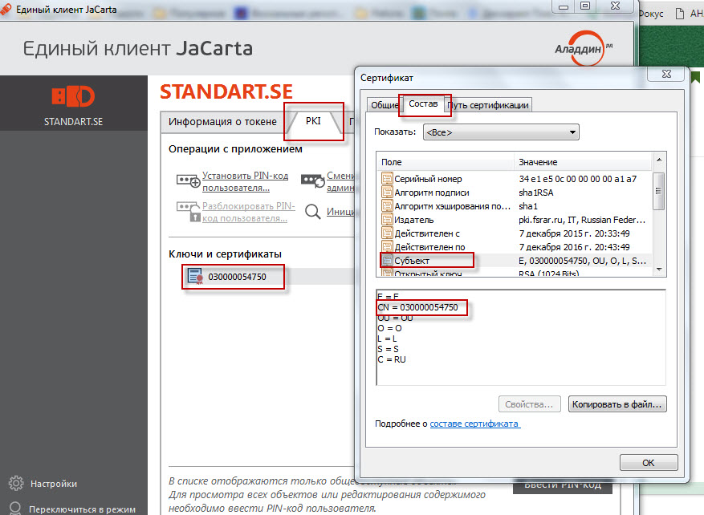Click the magnifier initialize icon
Viewport: 704px width, 515px height.
pyautogui.click(x=312, y=211)
